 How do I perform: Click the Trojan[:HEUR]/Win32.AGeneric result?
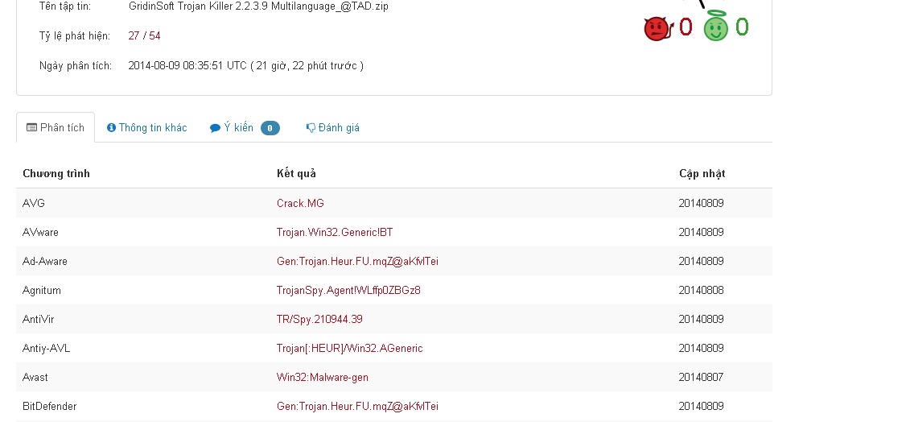pos(349,348)
